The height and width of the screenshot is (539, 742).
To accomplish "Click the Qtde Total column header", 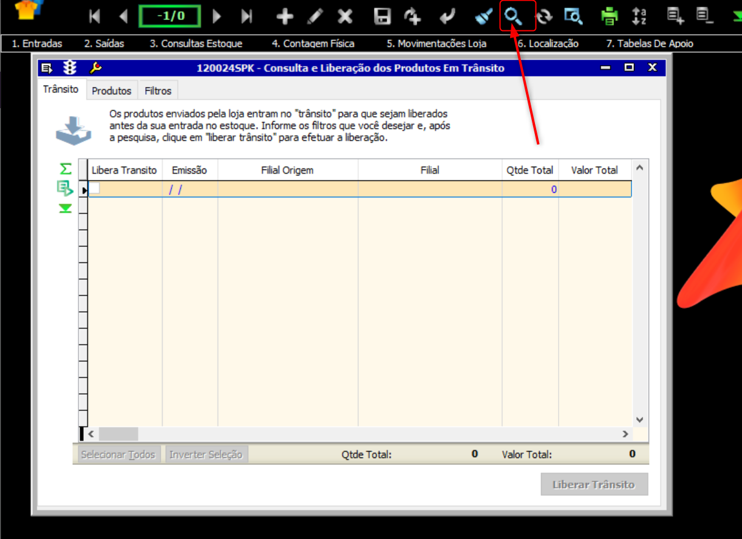I will 530,170.
